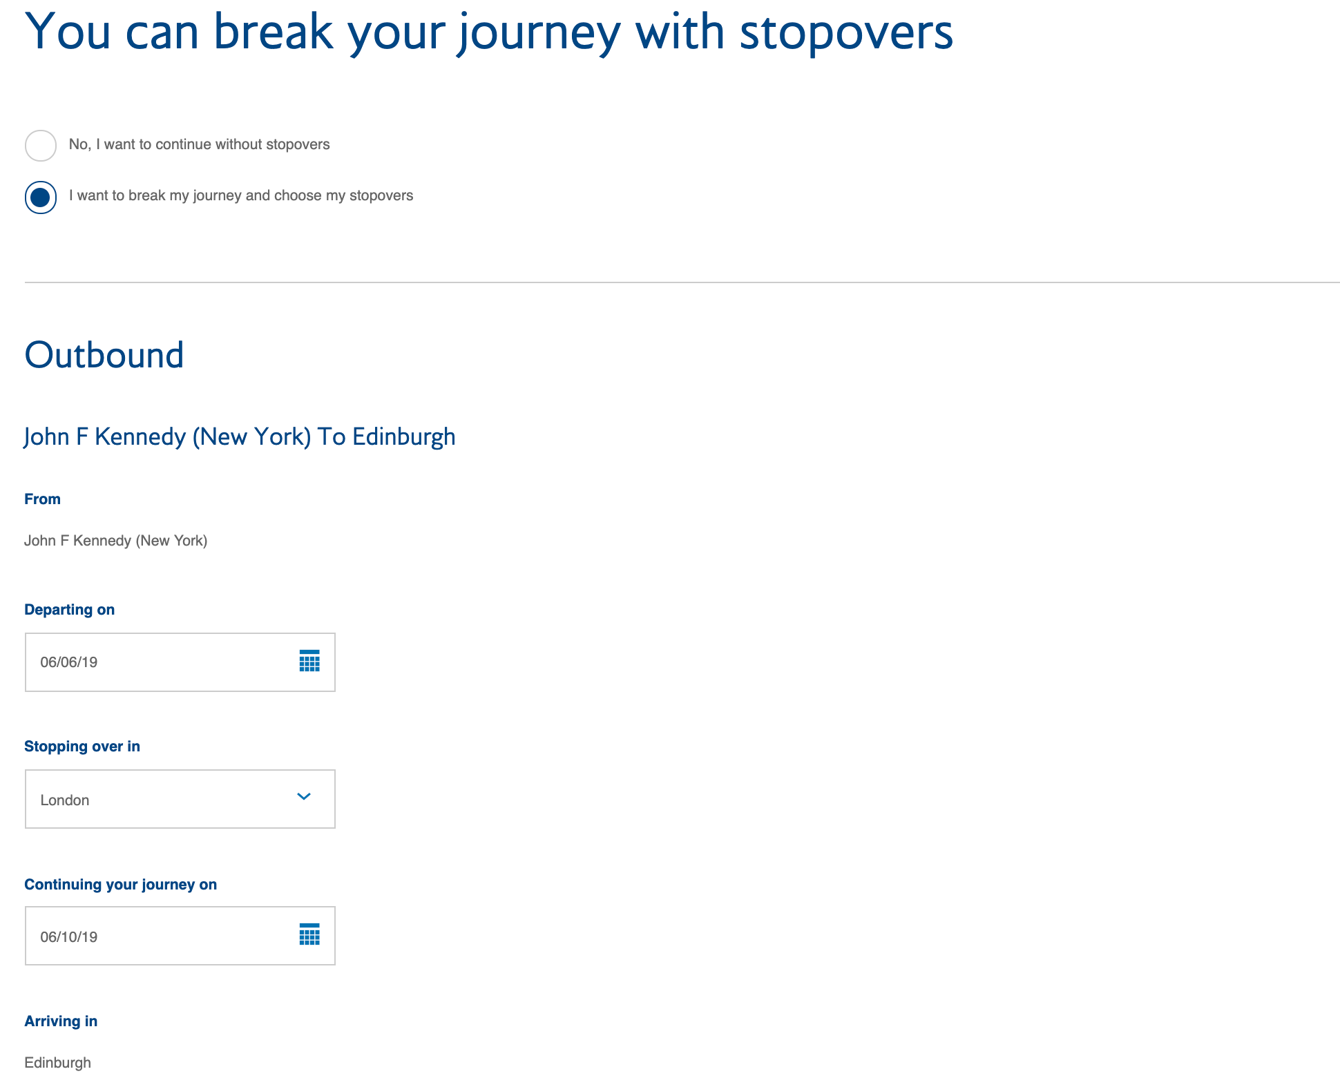Click the 'You can break your journey' page heading
Viewport: 1340px width, 1087px height.
tap(489, 32)
